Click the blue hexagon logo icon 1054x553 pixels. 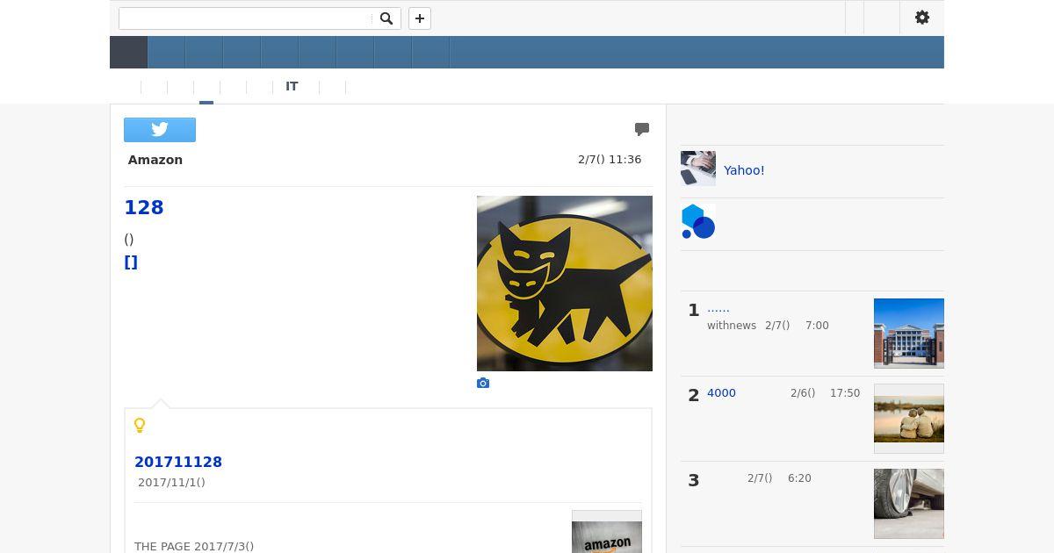click(698, 222)
